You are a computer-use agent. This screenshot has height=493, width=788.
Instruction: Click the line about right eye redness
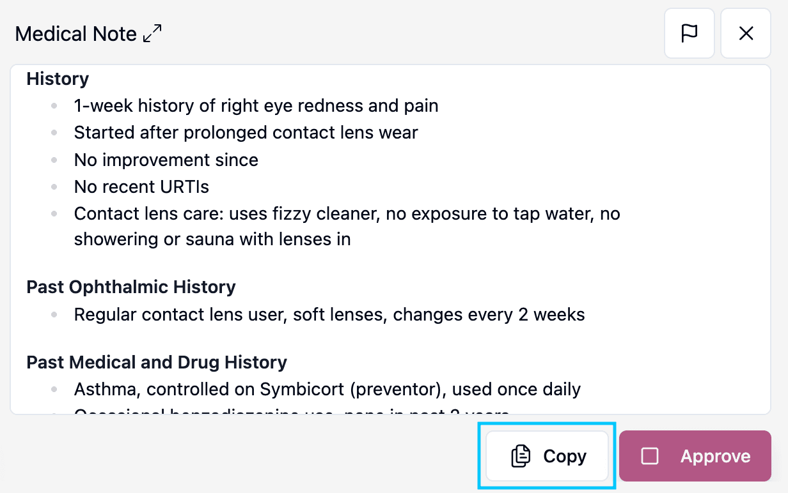coord(256,105)
